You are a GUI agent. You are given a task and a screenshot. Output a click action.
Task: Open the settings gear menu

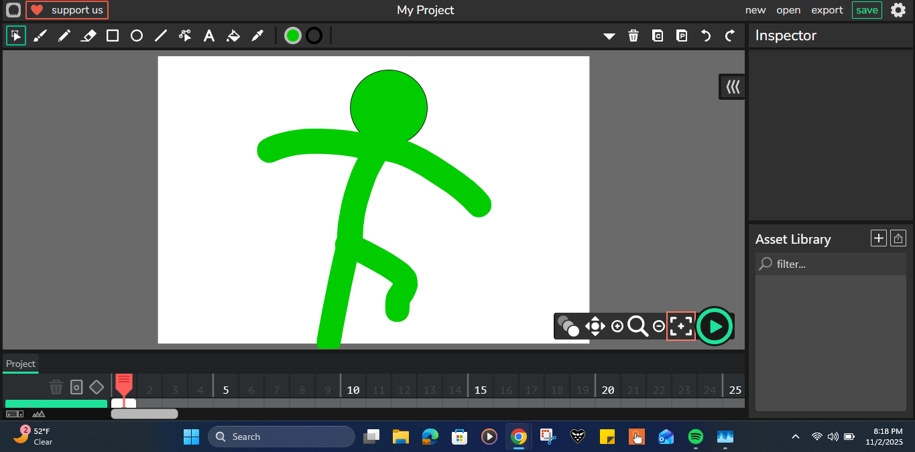898,10
